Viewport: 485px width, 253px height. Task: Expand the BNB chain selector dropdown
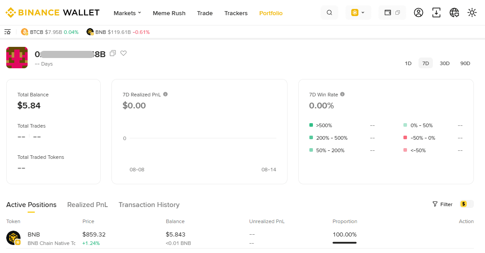click(x=358, y=12)
